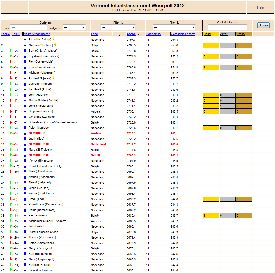Click the trophy icon beside Marcus (Sleidinge)
The width and height of the screenshot is (275, 273).
[55, 45]
